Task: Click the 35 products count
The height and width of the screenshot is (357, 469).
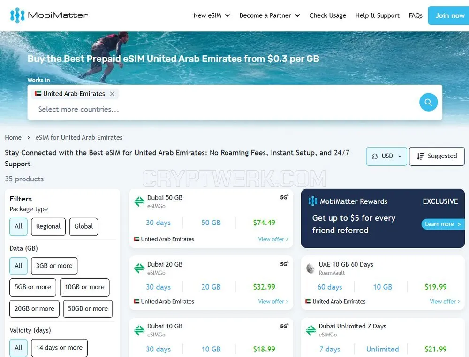Action: pos(24,179)
